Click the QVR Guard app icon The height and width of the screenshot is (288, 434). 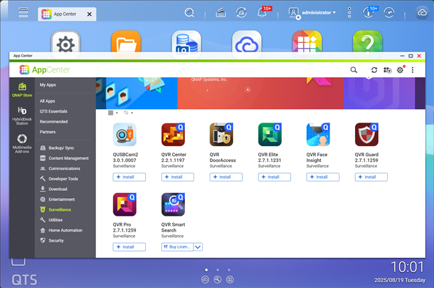click(366, 135)
